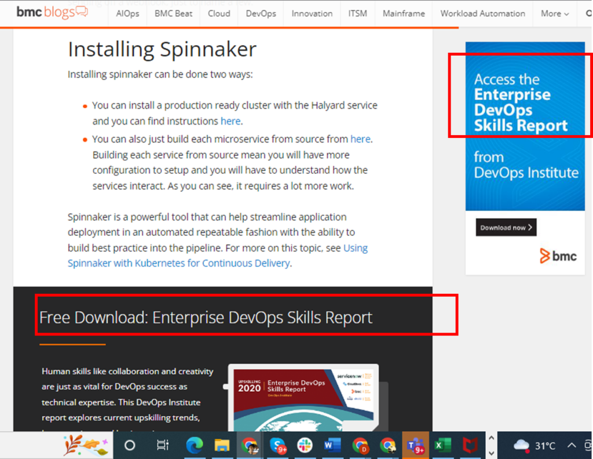Open the Chrome icon beside Microsoft Teams
This screenshot has width=593, height=459.
click(x=387, y=445)
